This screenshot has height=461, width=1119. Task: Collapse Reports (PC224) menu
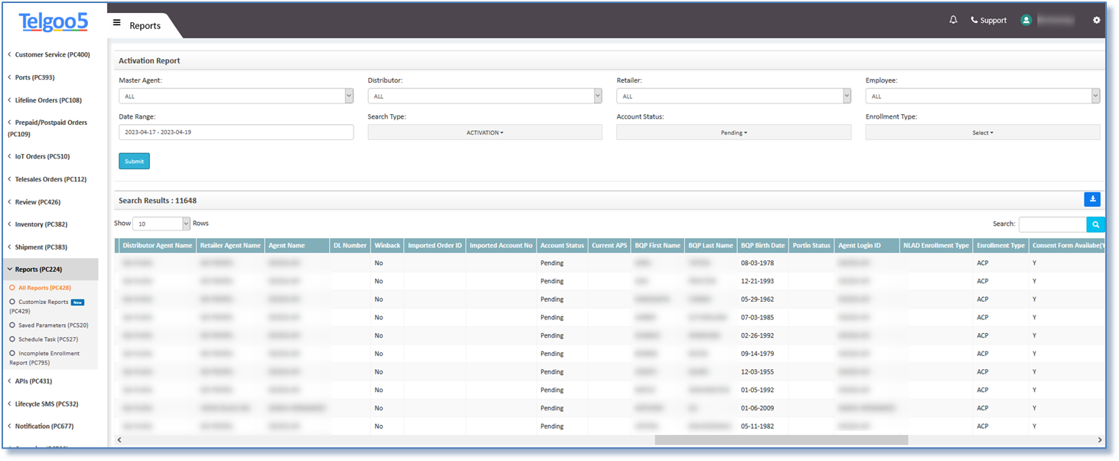coord(49,270)
